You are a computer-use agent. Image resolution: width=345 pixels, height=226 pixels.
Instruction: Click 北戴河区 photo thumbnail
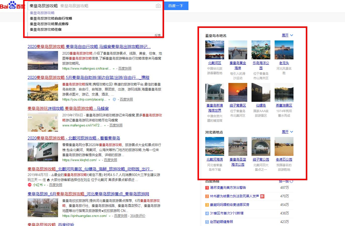(215, 50)
